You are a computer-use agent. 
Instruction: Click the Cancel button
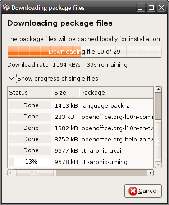click(x=143, y=191)
